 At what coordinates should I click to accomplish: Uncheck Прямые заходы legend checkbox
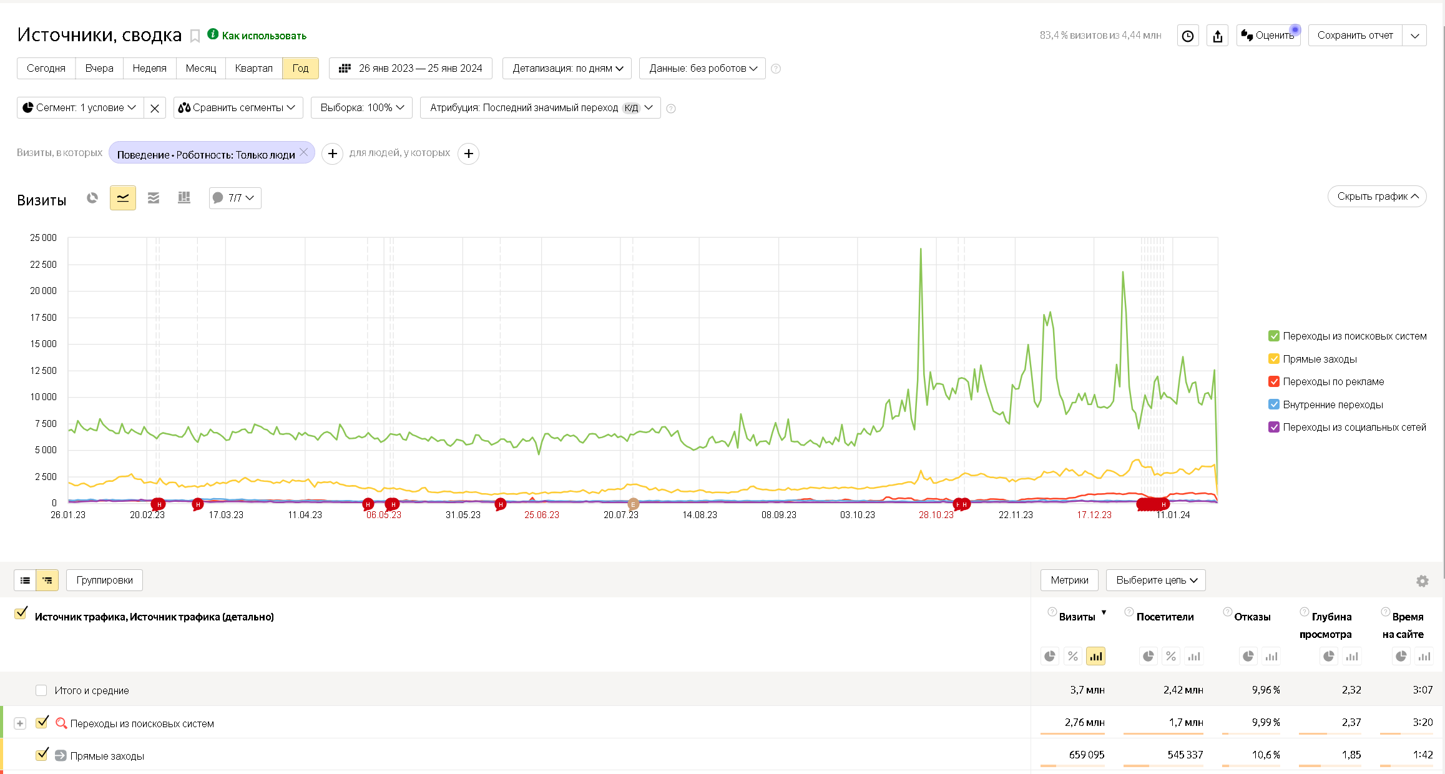pyautogui.click(x=1274, y=359)
